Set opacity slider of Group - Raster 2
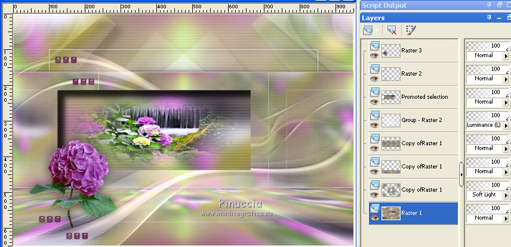The height and width of the screenshot is (247, 511). [488, 115]
